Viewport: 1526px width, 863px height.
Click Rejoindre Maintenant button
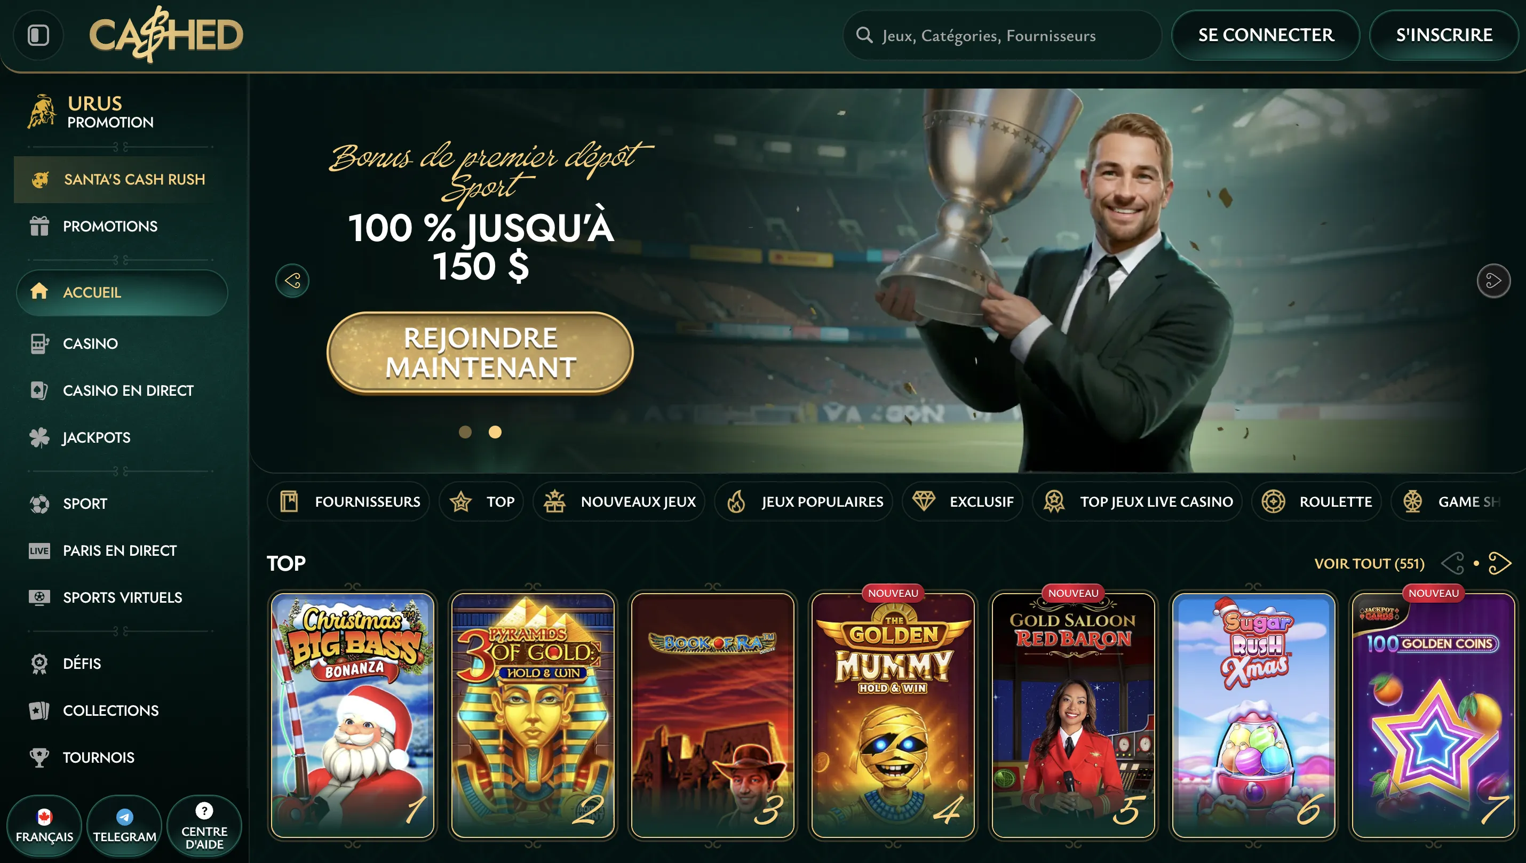[x=480, y=353]
